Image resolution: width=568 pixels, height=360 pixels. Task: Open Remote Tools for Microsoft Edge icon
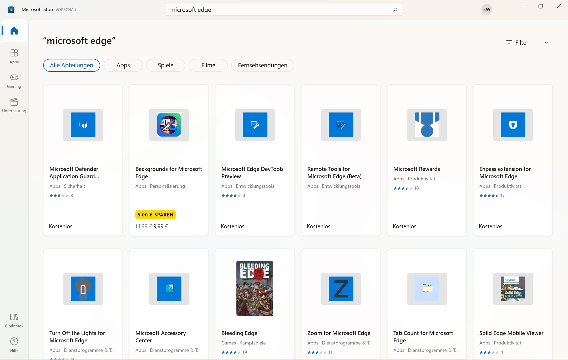(x=341, y=125)
